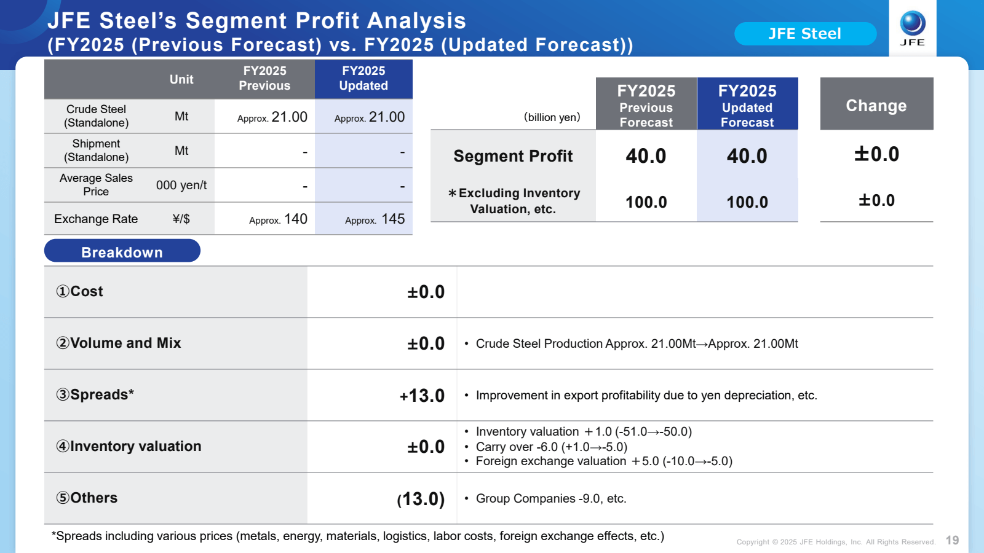Click the subtitle with FY2025 forecast comparison

pyautogui.click(x=340, y=45)
